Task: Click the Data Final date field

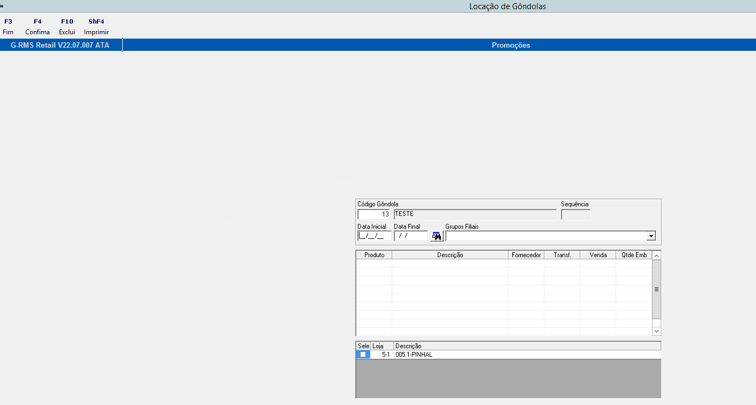Action: pyautogui.click(x=410, y=236)
